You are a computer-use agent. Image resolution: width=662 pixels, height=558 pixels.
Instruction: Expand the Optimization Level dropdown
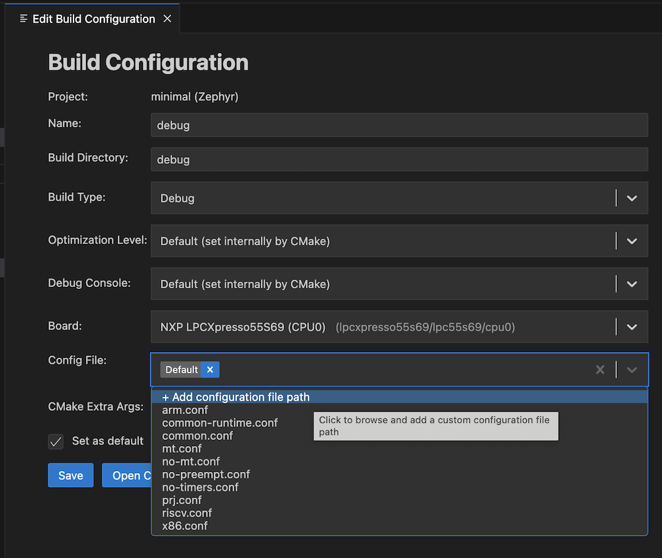[630, 241]
